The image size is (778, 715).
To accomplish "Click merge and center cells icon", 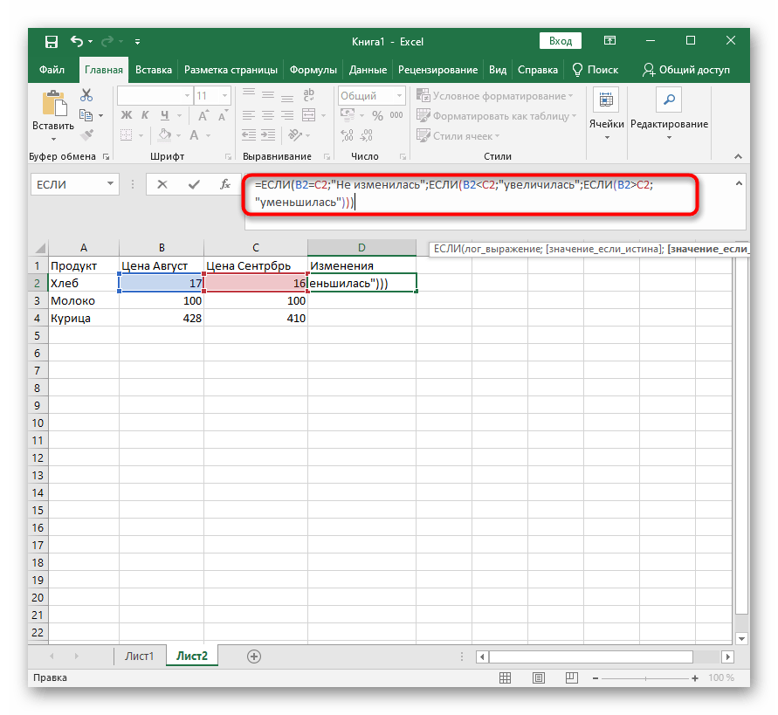I will (308, 115).
